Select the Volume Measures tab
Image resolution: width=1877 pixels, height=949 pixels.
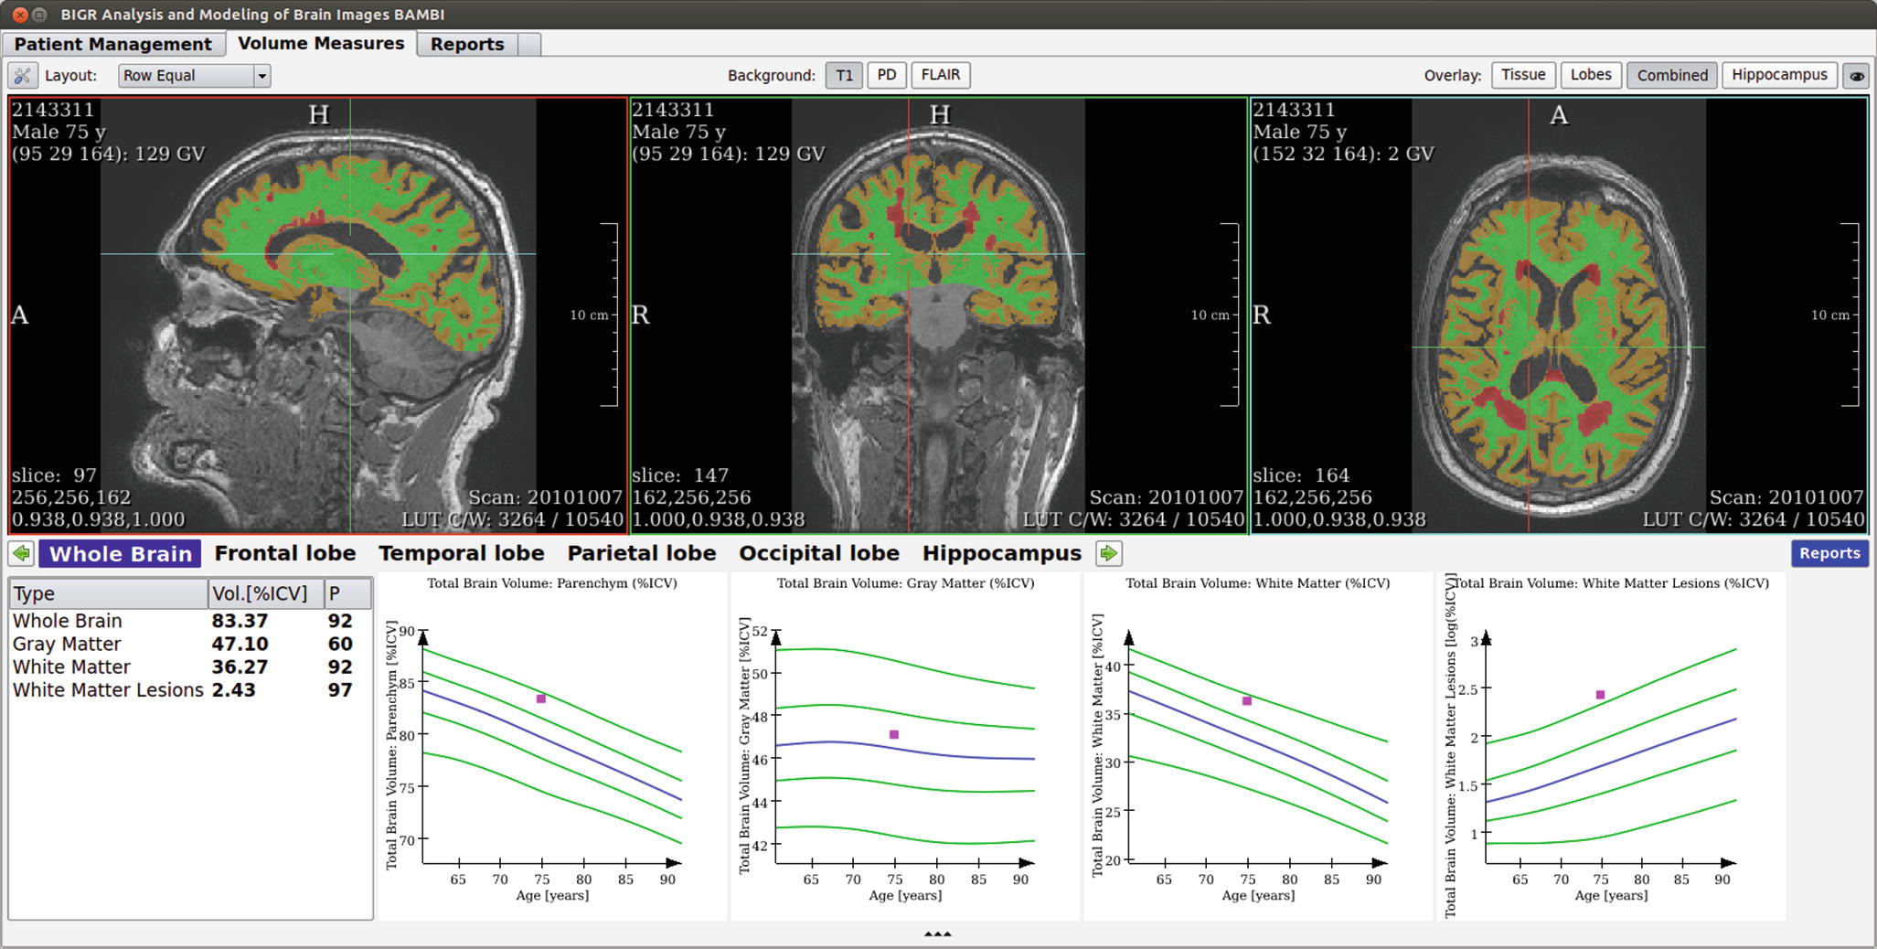point(321,43)
